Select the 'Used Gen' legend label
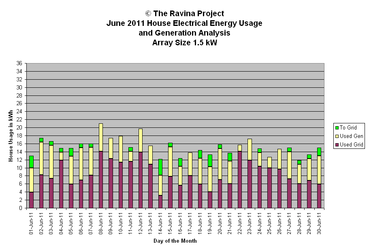Image resolution: width=369 pixels, height=252 pixels. 351,136
